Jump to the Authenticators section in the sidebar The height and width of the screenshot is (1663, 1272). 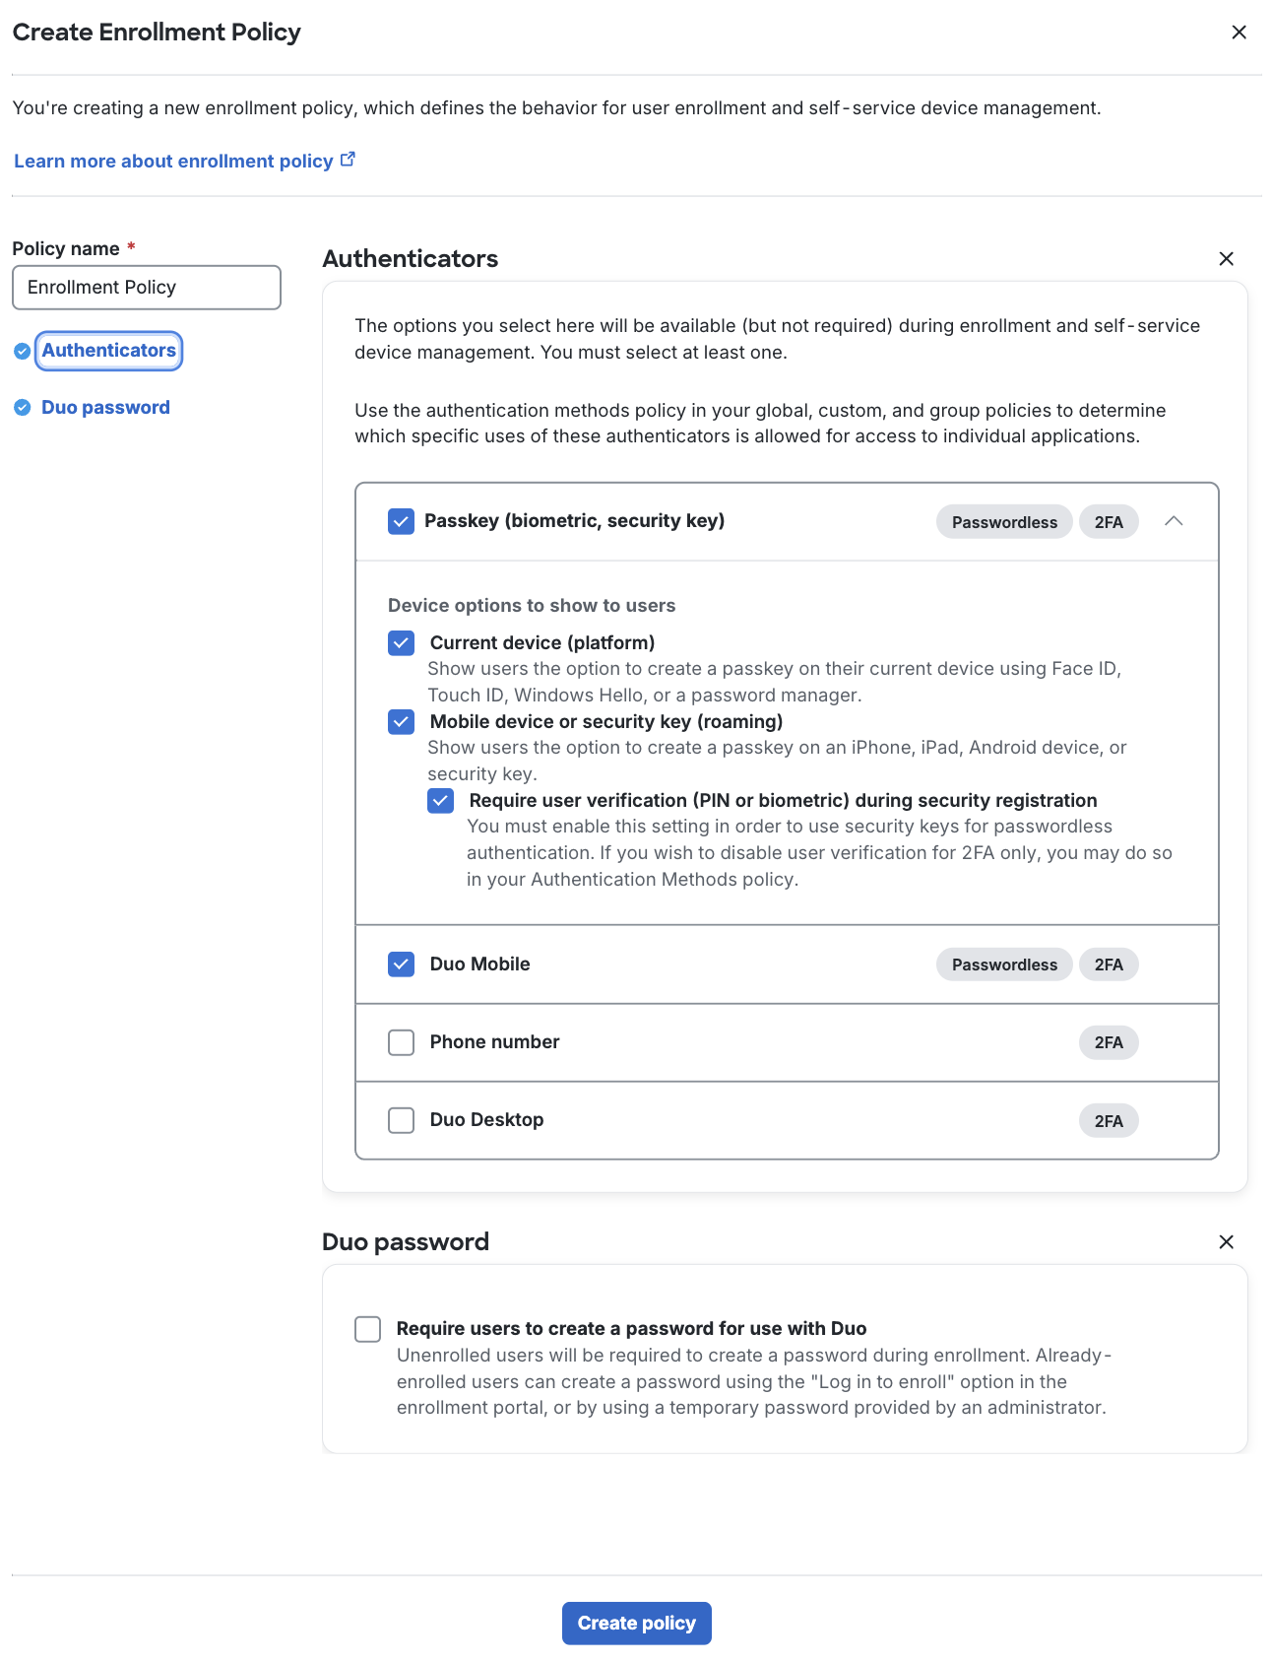[109, 351]
